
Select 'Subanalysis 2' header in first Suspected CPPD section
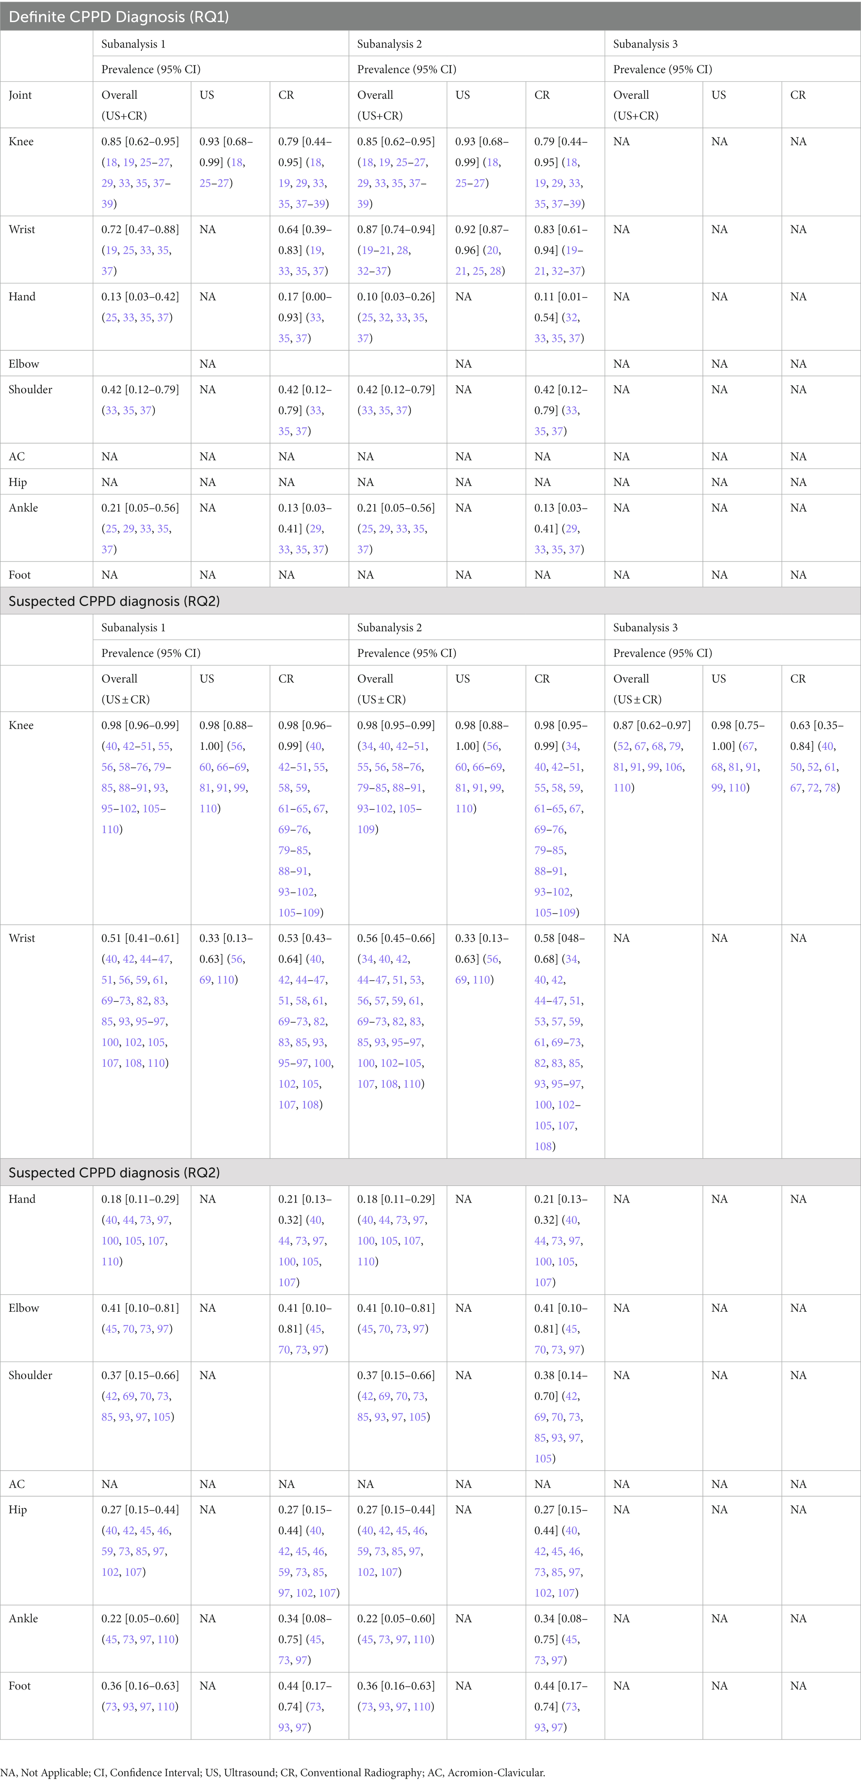(389, 627)
